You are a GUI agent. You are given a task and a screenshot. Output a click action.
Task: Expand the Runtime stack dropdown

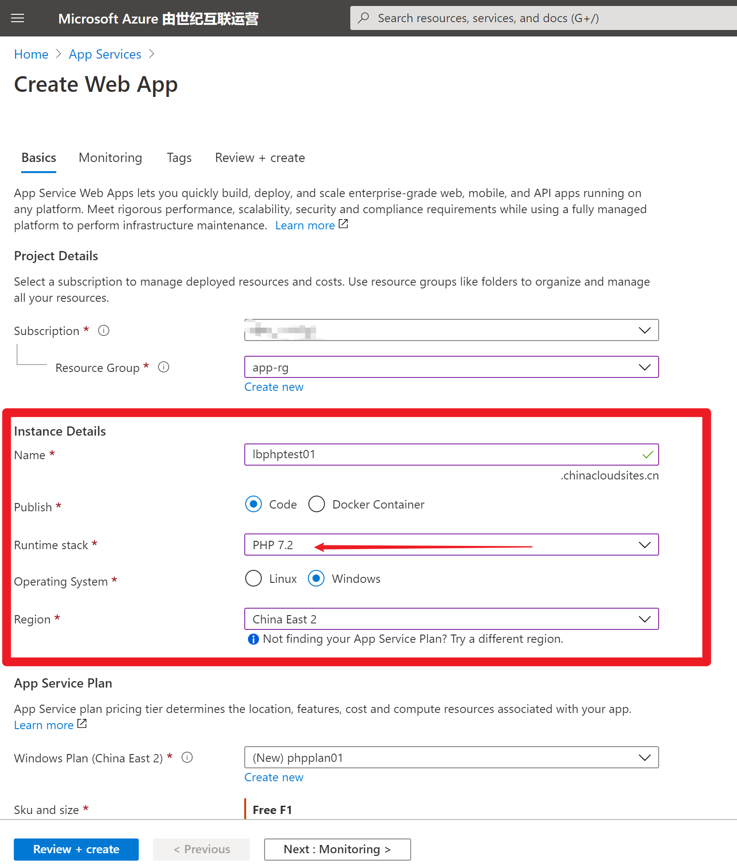[644, 545]
